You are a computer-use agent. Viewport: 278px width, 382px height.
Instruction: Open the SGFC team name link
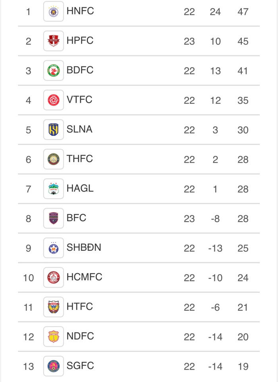[x=80, y=365]
